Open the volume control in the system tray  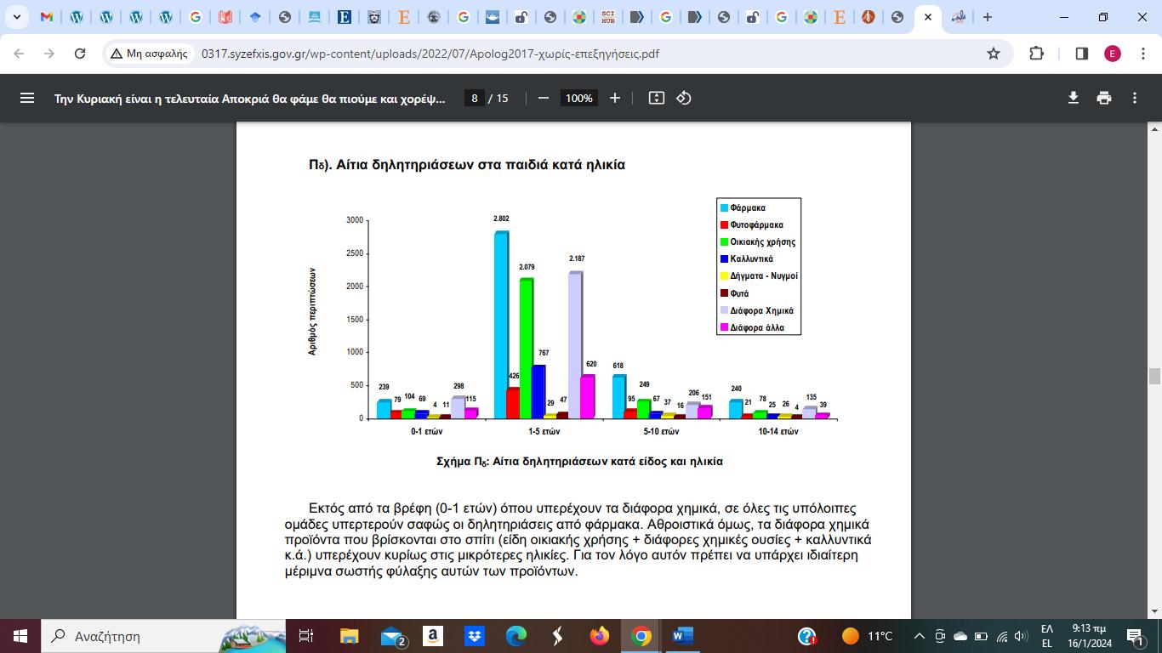pos(1021,636)
